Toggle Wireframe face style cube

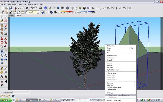coord(72,8)
